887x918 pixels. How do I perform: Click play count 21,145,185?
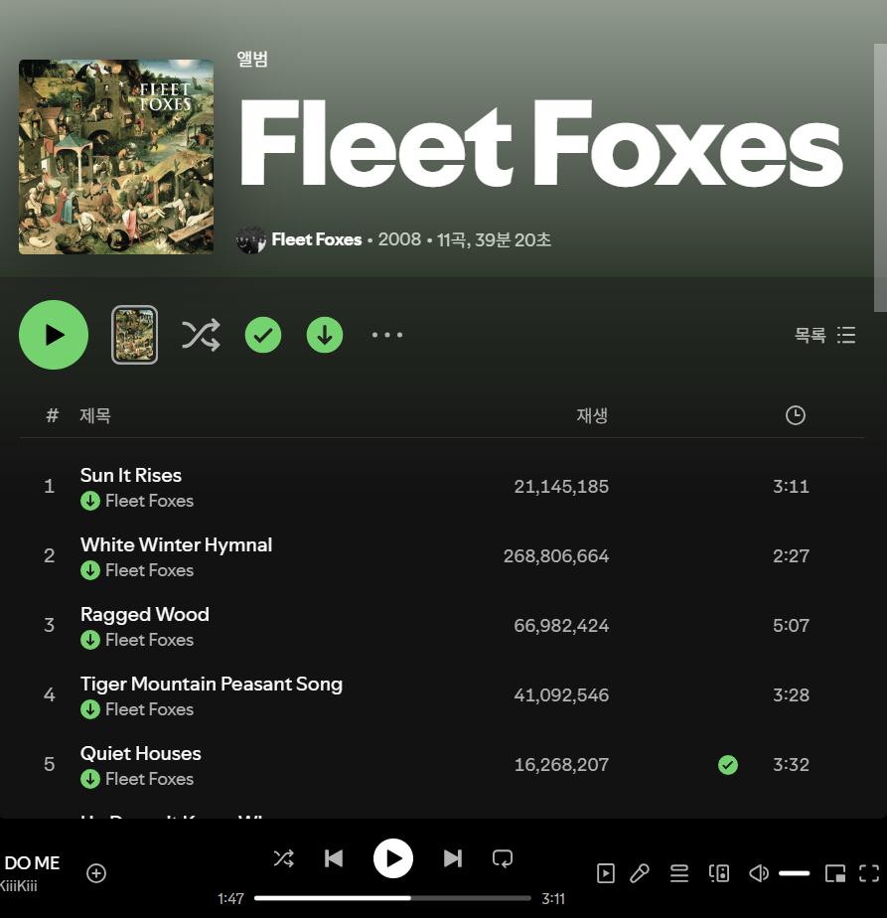pos(561,487)
